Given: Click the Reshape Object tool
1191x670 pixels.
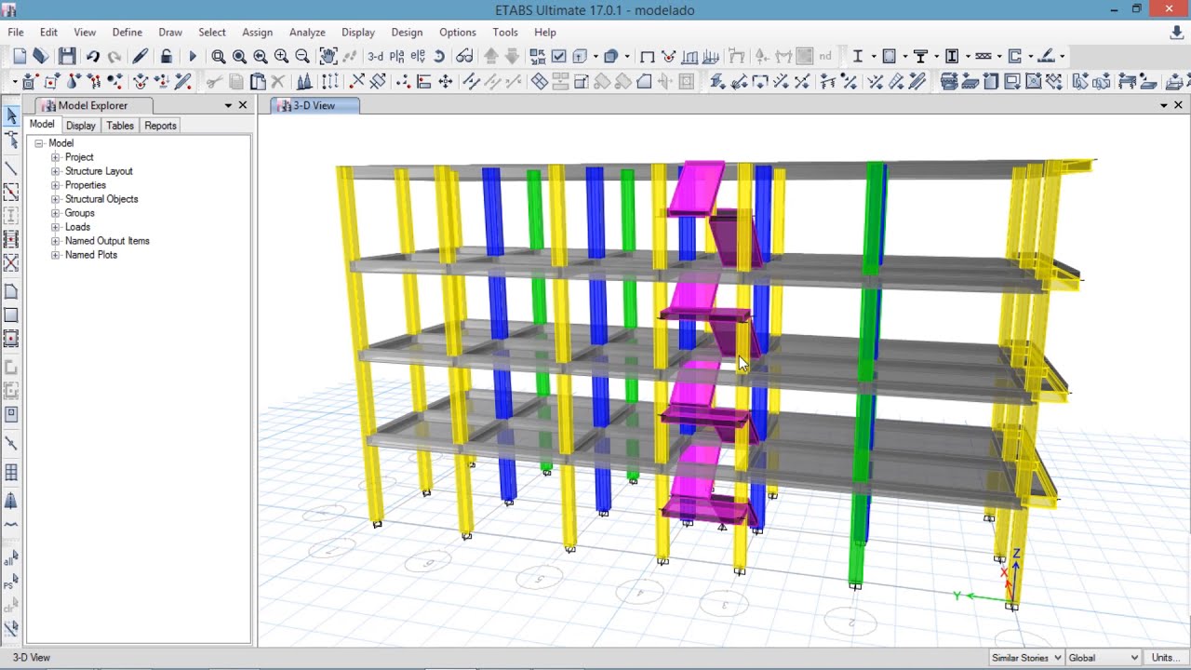Looking at the screenshot, I should 11,141.
